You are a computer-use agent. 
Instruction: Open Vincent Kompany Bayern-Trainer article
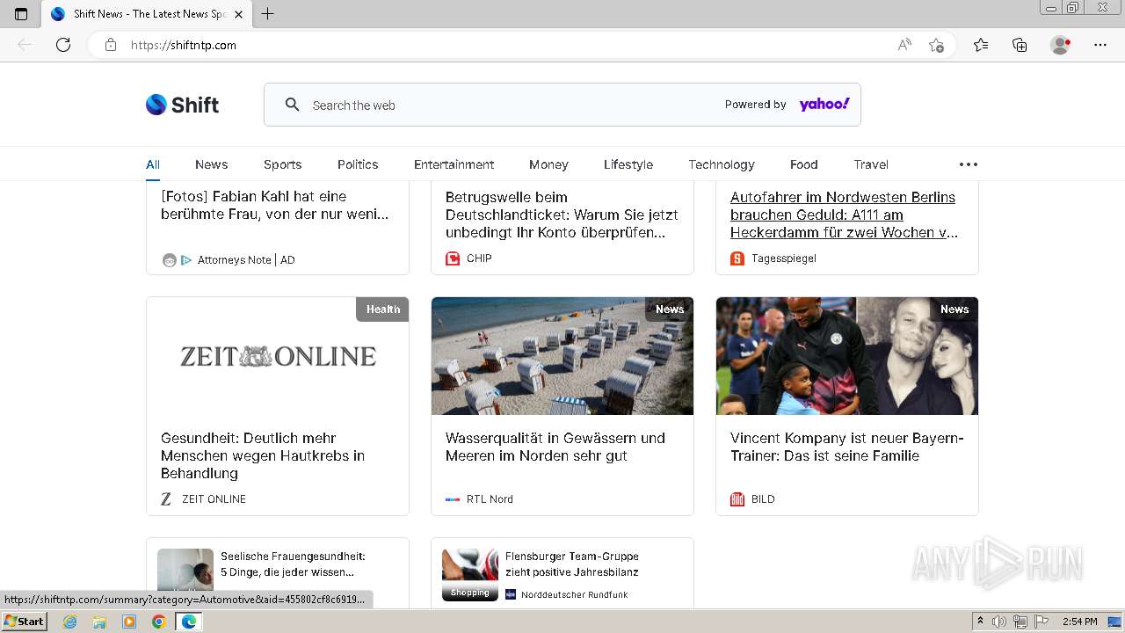pos(847,447)
